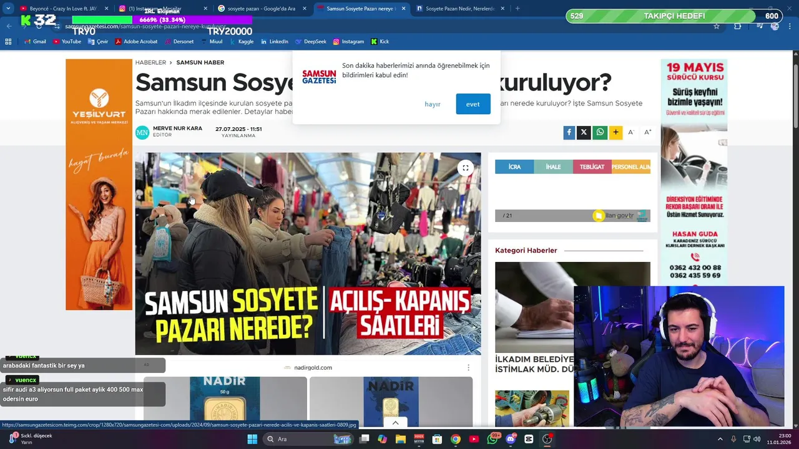
Task: Open the Instagram bookmark
Action: [348, 42]
